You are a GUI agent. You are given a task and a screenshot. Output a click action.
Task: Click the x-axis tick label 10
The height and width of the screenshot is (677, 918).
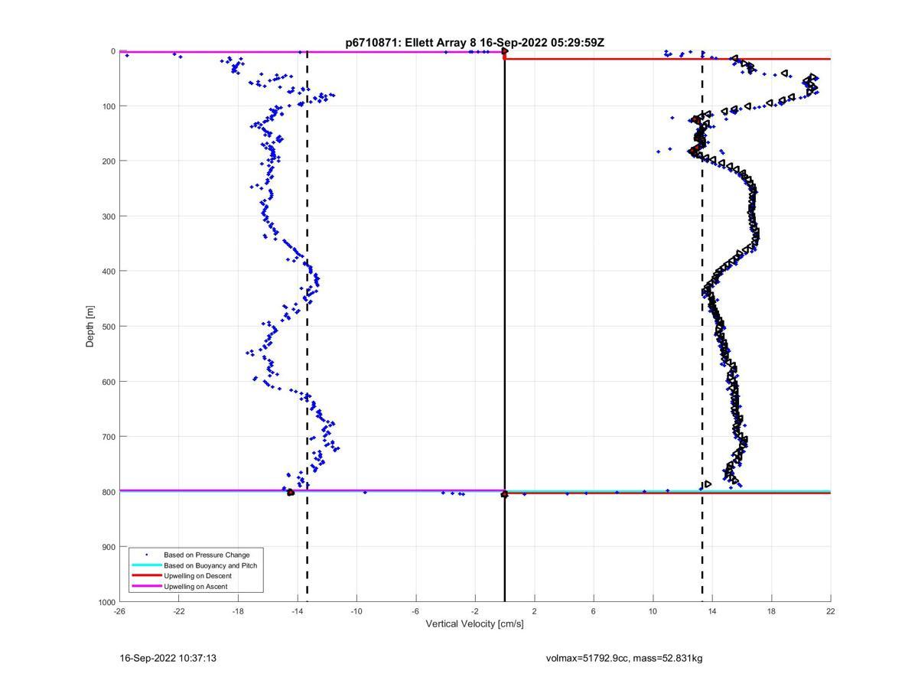pos(653,610)
